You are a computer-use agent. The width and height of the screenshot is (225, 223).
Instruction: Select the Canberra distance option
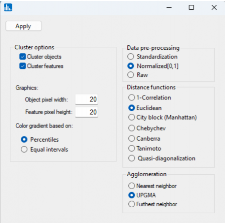click(x=131, y=138)
